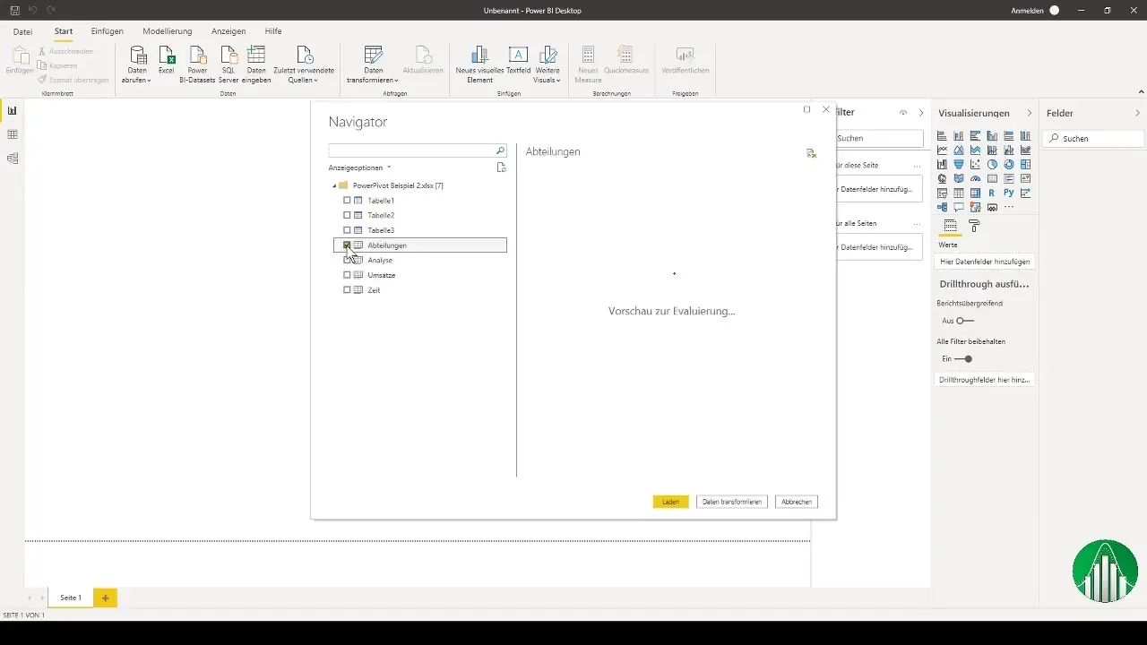Open Zuletzt verwendete Quellen dropdown
The height and width of the screenshot is (645, 1147).
[304, 64]
